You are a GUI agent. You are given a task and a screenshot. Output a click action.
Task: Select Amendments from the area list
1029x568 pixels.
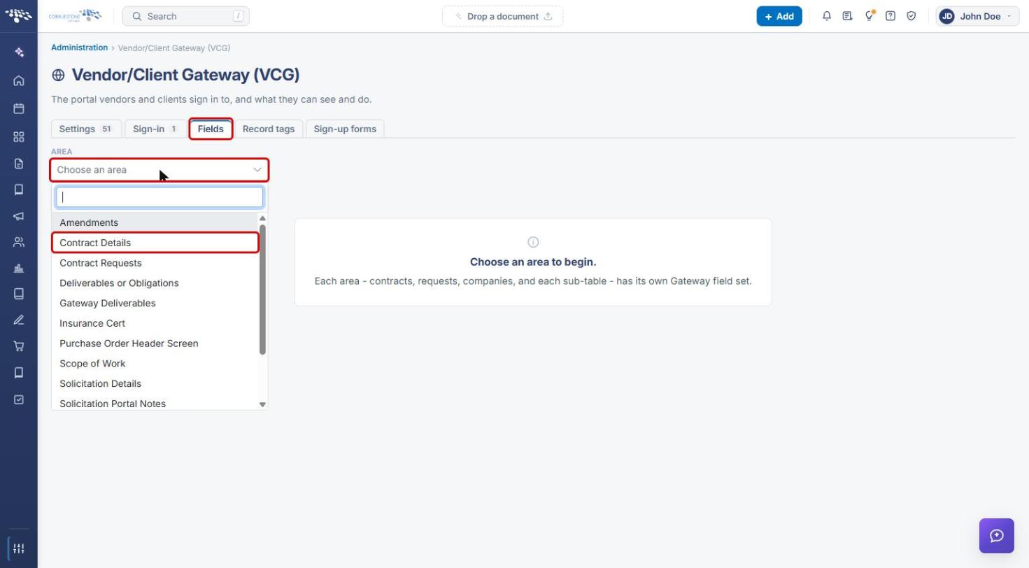point(155,222)
